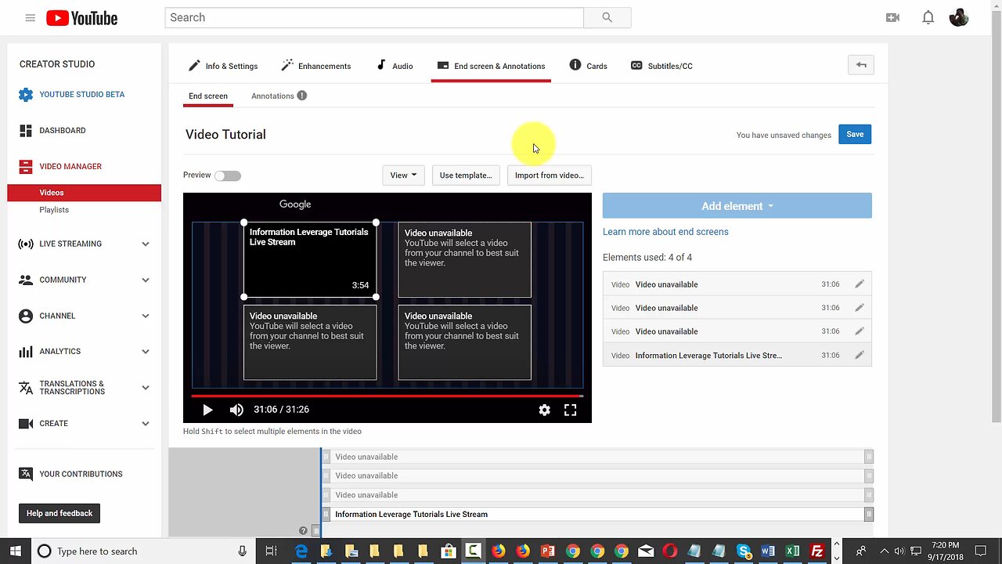
Task: Click the back arrow button
Action: pos(861,65)
